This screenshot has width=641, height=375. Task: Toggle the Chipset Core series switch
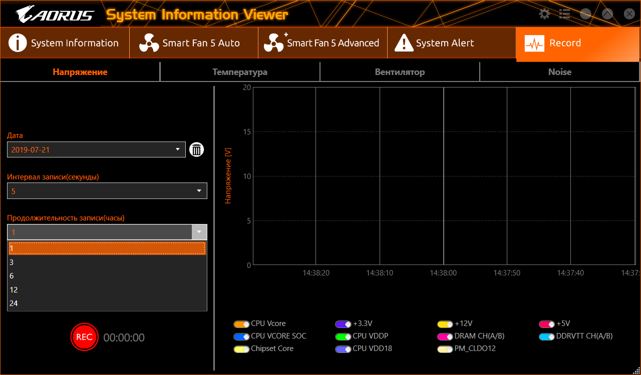(x=241, y=349)
